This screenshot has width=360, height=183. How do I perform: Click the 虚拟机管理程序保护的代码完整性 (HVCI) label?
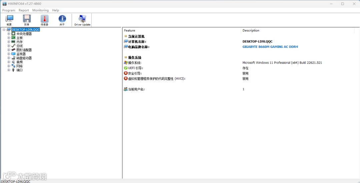(157, 79)
